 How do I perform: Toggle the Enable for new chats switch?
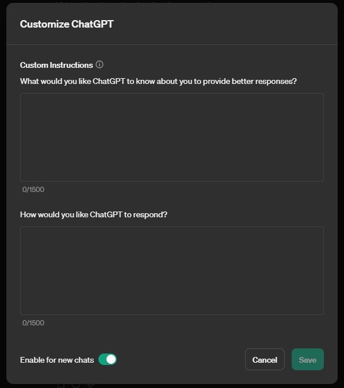point(108,359)
